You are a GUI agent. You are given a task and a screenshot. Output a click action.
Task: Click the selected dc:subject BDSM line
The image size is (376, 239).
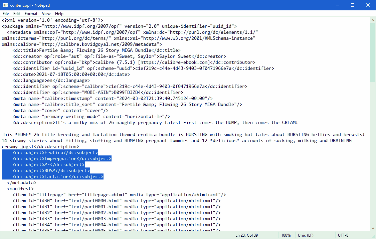coord(51,170)
